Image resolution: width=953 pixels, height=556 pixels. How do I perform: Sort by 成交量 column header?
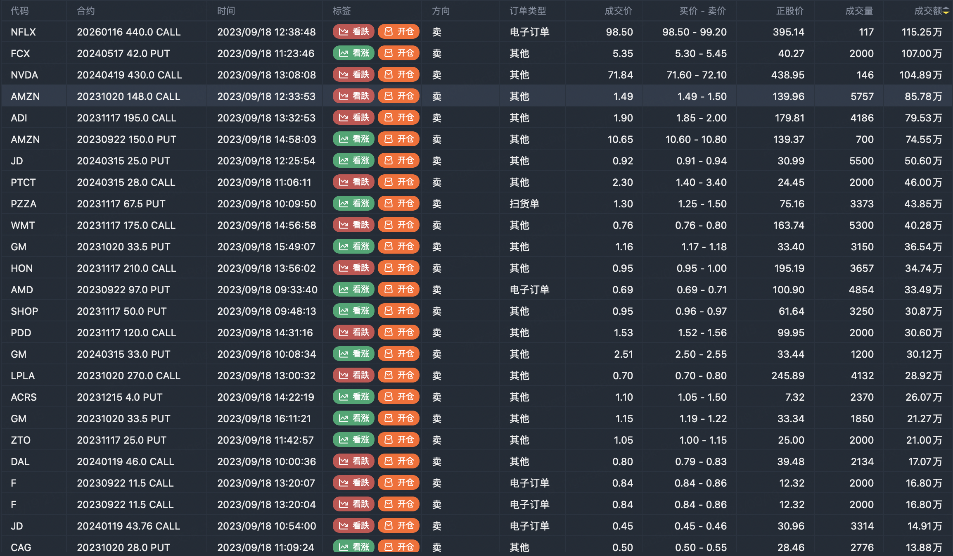coord(859,11)
